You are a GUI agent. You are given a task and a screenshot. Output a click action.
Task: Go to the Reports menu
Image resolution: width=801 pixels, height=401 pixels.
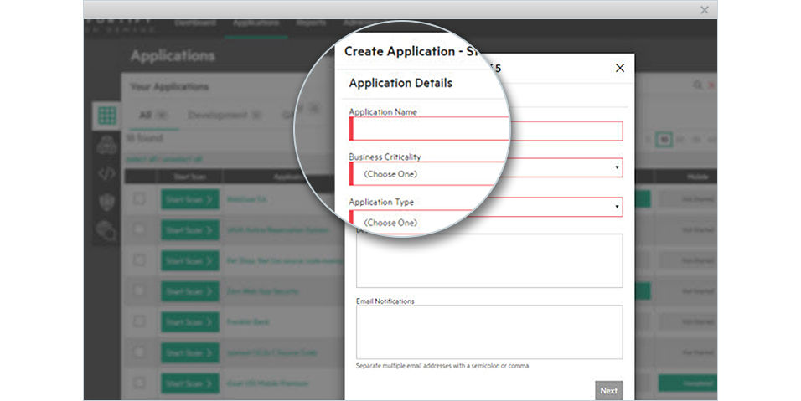point(311,23)
